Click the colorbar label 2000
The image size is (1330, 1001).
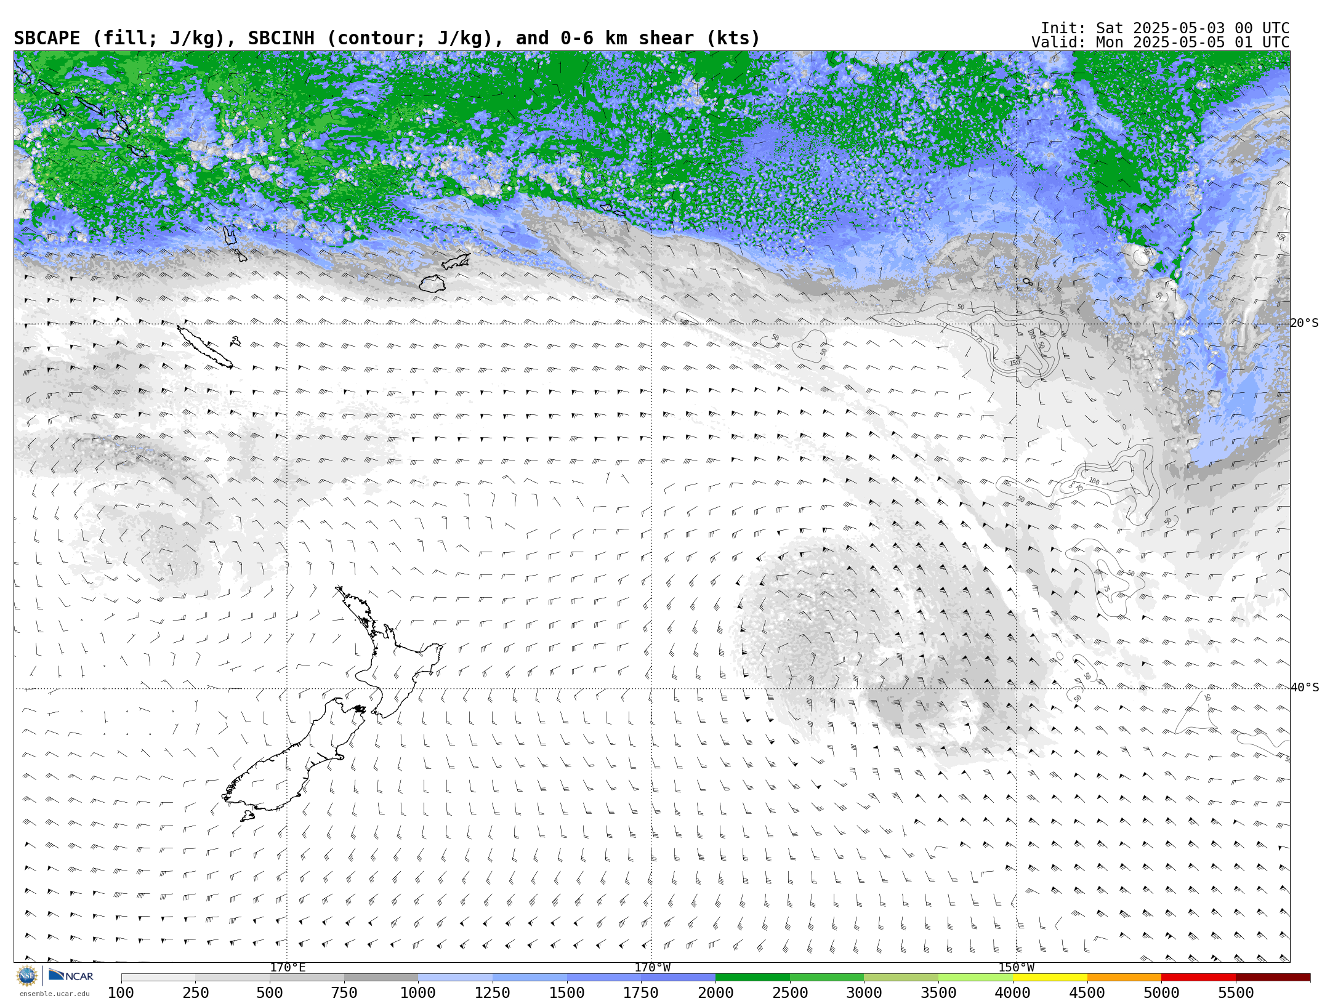(x=715, y=992)
